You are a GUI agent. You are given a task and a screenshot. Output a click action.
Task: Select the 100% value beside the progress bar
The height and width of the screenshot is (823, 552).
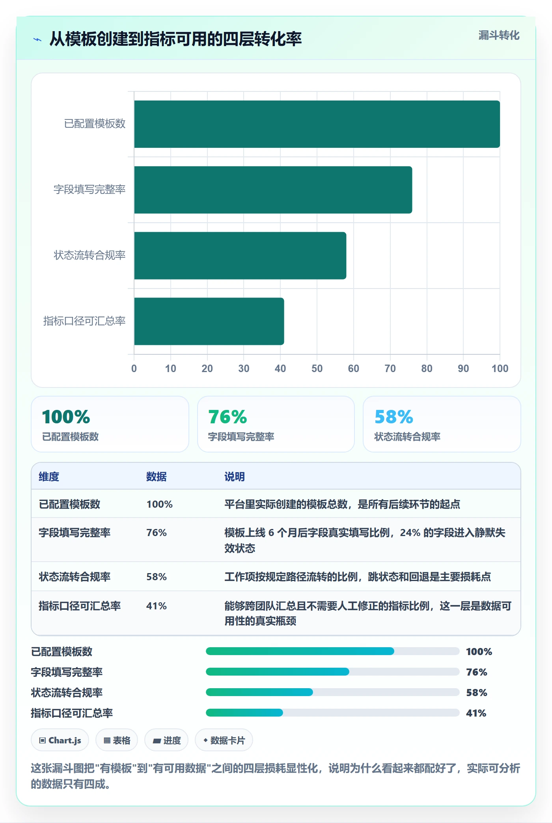pos(479,652)
